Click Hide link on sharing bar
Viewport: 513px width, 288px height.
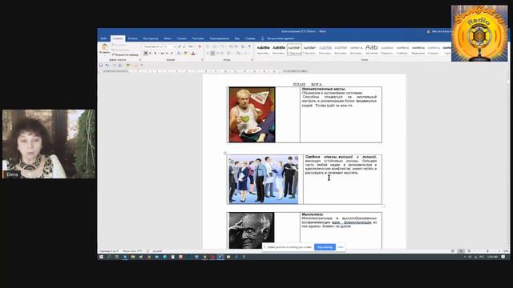(x=341, y=247)
